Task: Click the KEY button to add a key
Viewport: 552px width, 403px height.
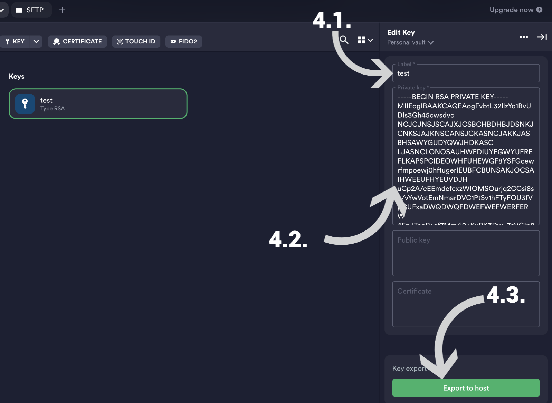Action: [15, 41]
